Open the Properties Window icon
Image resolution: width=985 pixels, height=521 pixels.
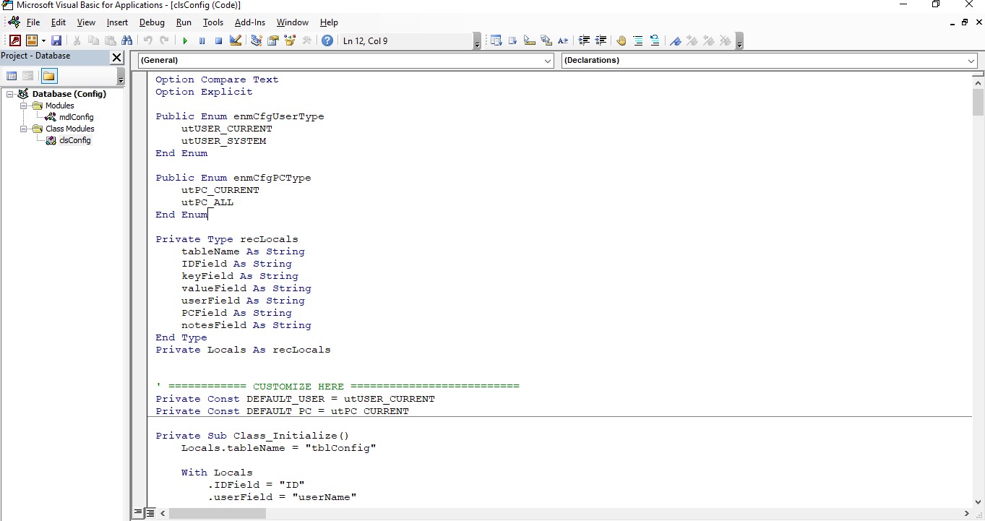click(273, 40)
